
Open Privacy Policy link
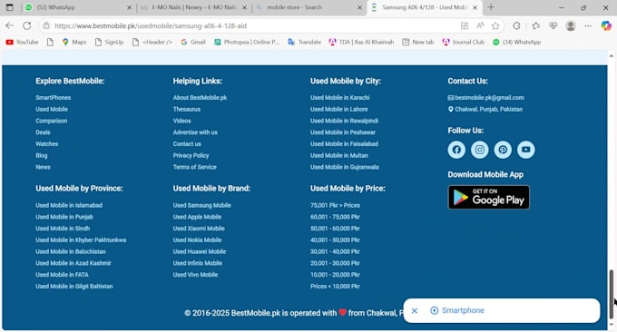(x=191, y=155)
